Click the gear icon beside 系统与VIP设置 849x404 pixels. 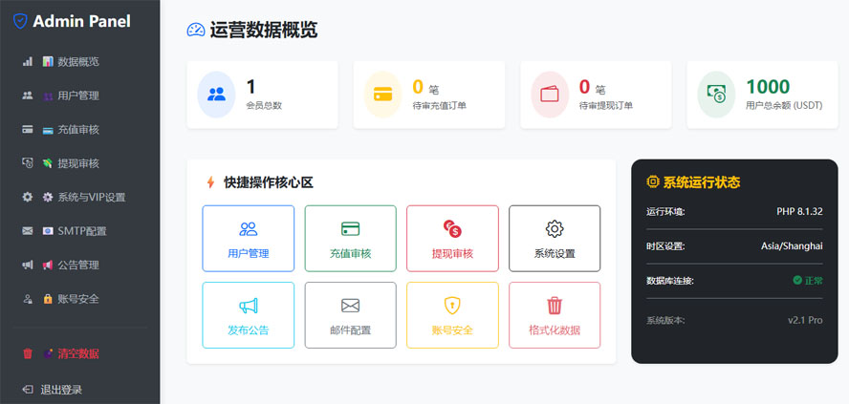click(27, 197)
